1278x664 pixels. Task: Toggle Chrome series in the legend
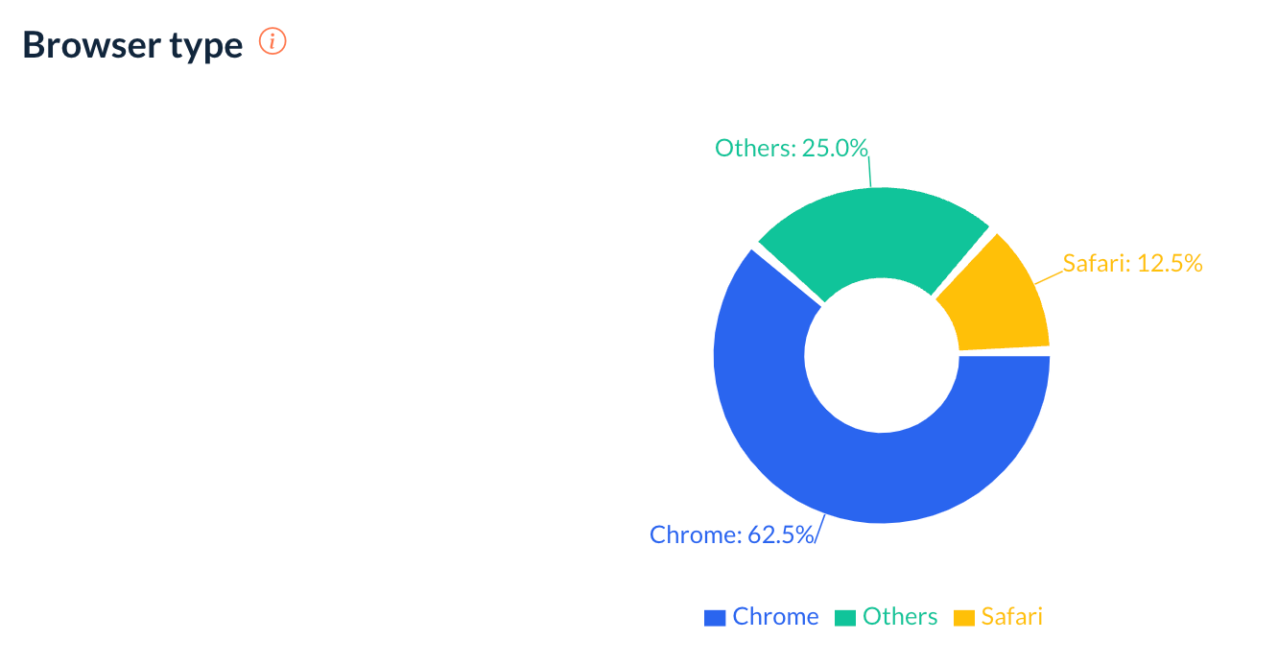coord(762,616)
